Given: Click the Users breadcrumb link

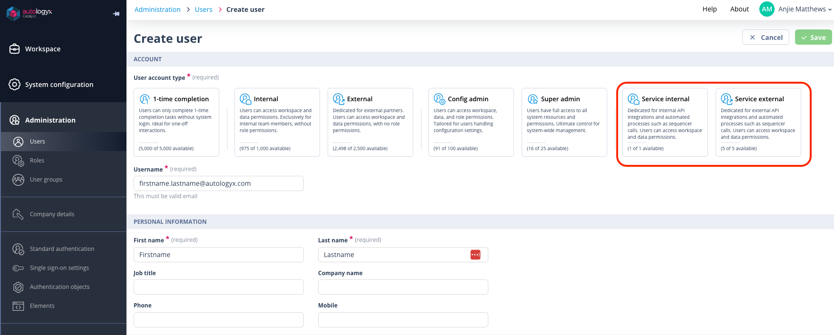Looking at the screenshot, I should click(x=204, y=10).
